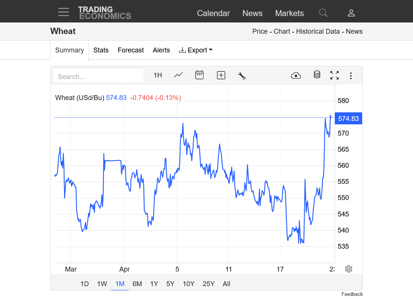Click the cloud download icon

296,75
